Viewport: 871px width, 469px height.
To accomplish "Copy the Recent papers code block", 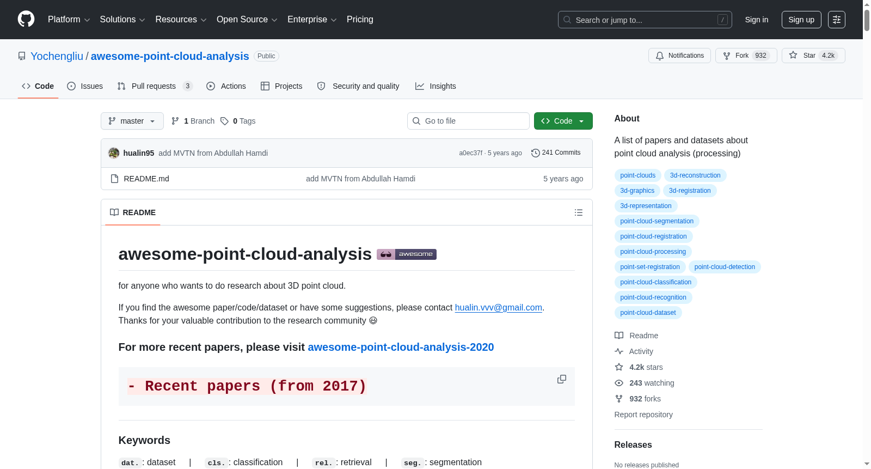I will point(562,379).
